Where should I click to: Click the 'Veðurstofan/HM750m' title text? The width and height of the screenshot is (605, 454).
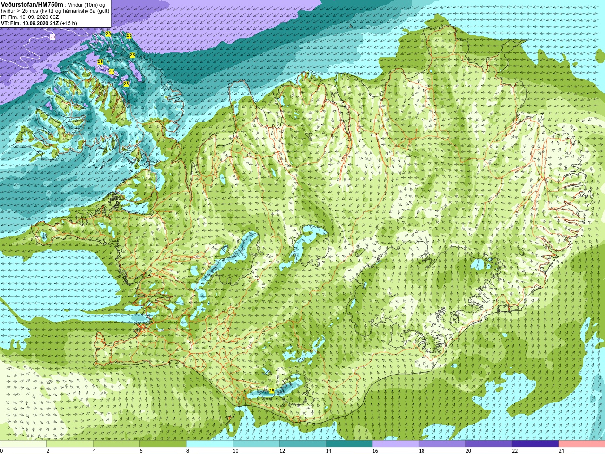[x=32, y=4]
